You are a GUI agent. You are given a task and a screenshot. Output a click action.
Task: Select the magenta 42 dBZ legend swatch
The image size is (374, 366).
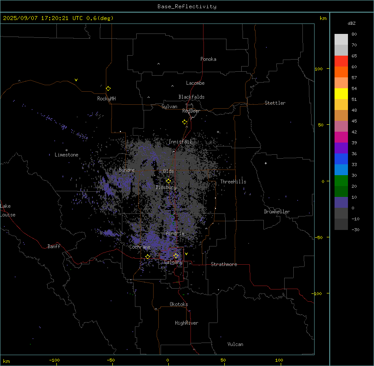[x=341, y=137]
